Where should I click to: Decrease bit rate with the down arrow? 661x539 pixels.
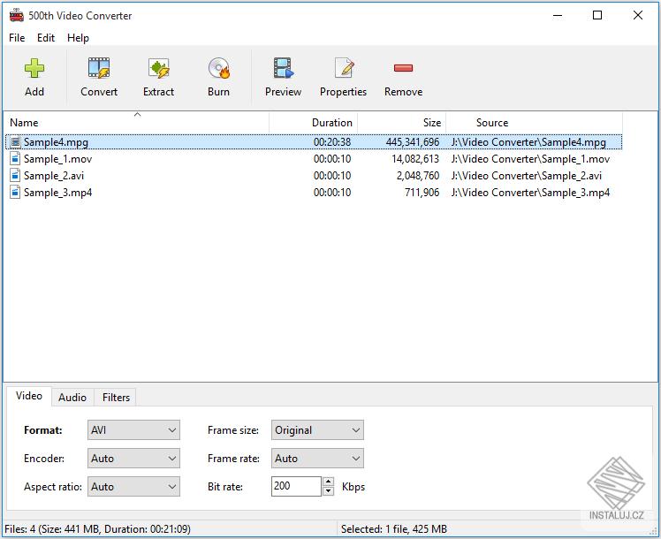click(x=329, y=491)
